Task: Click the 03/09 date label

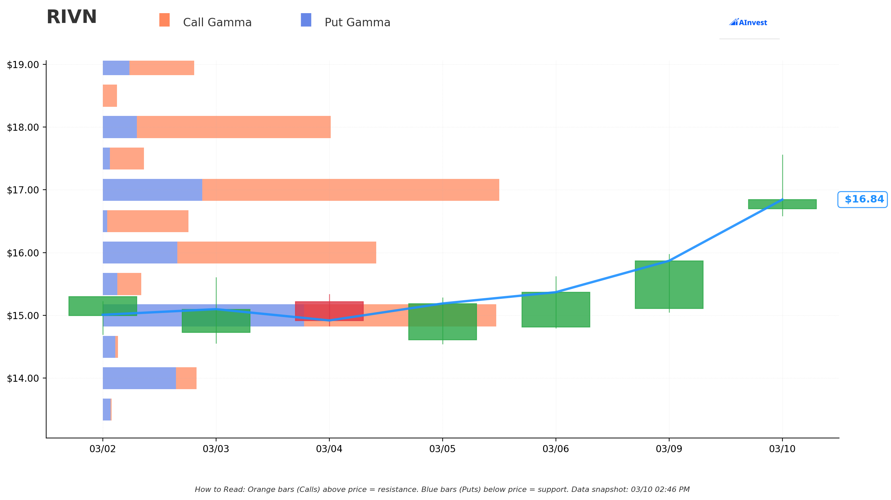Action: pos(669,449)
